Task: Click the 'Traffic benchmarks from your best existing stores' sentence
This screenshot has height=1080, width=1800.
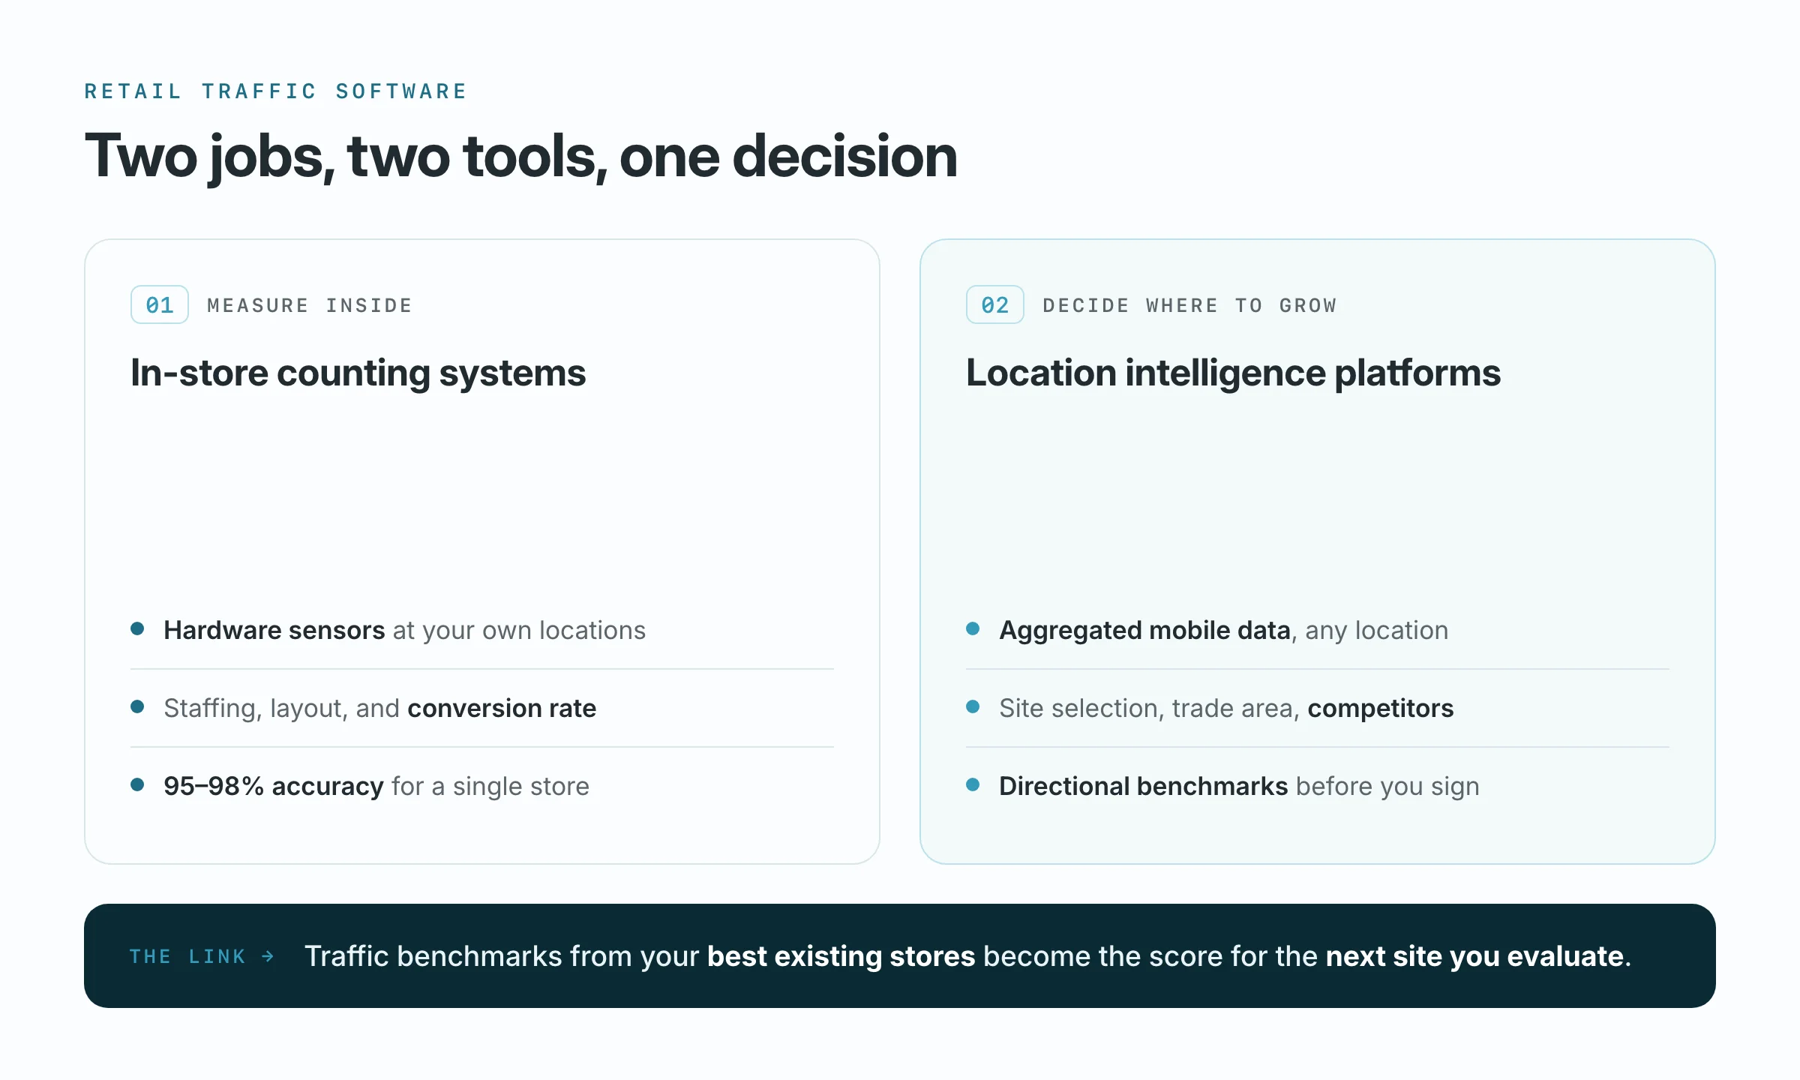Action: coord(967,956)
